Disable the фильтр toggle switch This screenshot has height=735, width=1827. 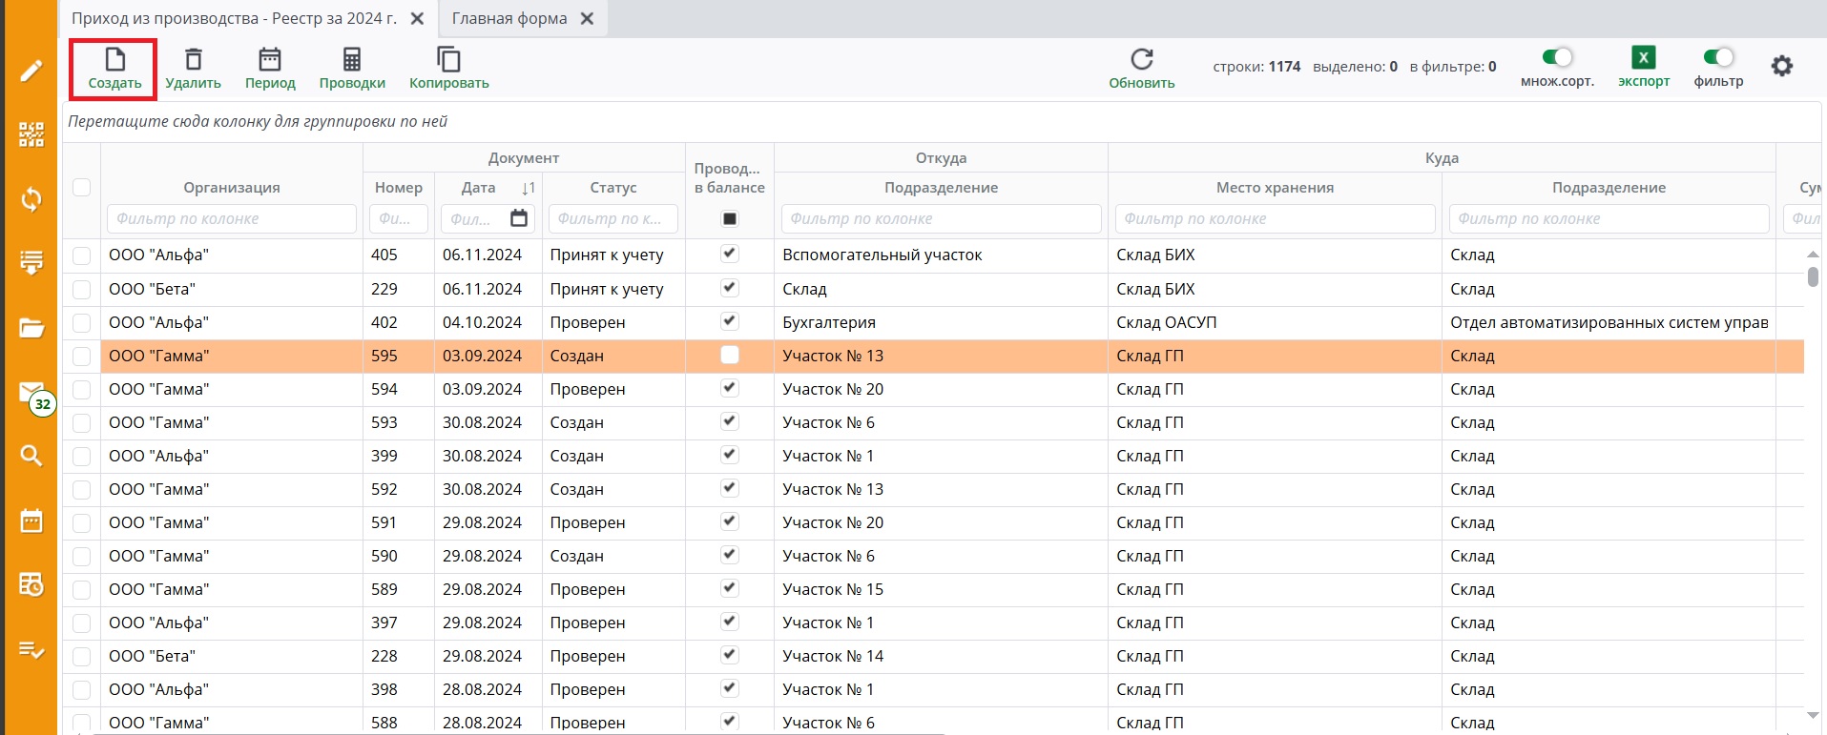pyautogui.click(x=1718, y=58)
